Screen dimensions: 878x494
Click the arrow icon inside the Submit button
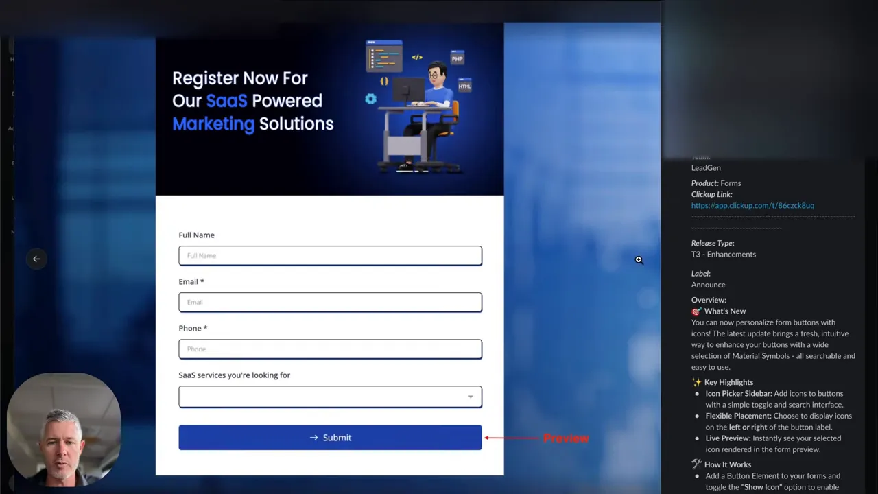pos(313,437)
